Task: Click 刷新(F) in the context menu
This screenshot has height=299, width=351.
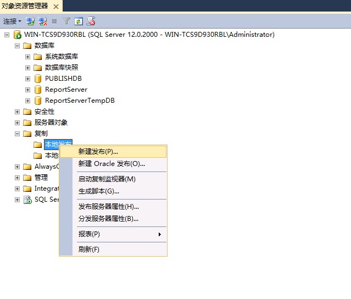Action: click(x=89, y=250)
